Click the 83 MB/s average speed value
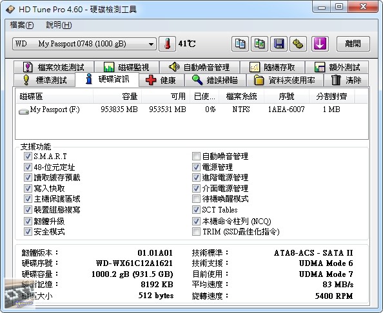 pyautogui.click(x=338, y=285)
